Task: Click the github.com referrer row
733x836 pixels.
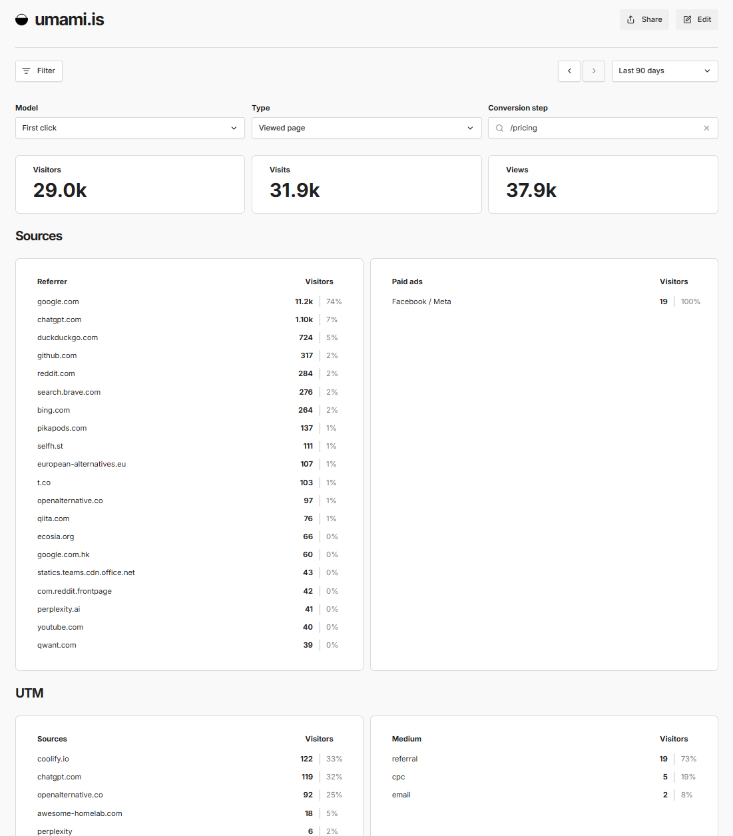Action: pos(57,356)
